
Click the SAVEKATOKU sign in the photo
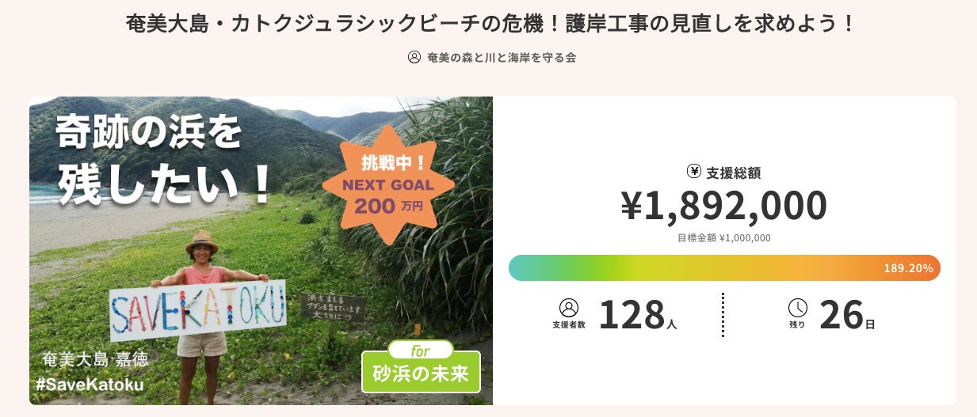coord(197,310)
